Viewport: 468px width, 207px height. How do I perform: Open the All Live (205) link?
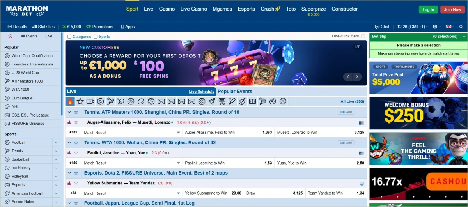[x=352, y=101]
